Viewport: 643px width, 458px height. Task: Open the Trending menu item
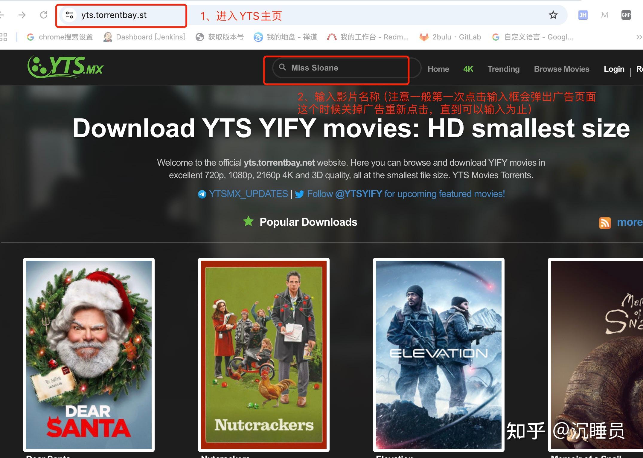(x=504, y=69)
